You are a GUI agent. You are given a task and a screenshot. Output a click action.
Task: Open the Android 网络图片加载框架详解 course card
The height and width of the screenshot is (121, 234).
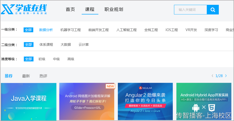pos(87,102)
